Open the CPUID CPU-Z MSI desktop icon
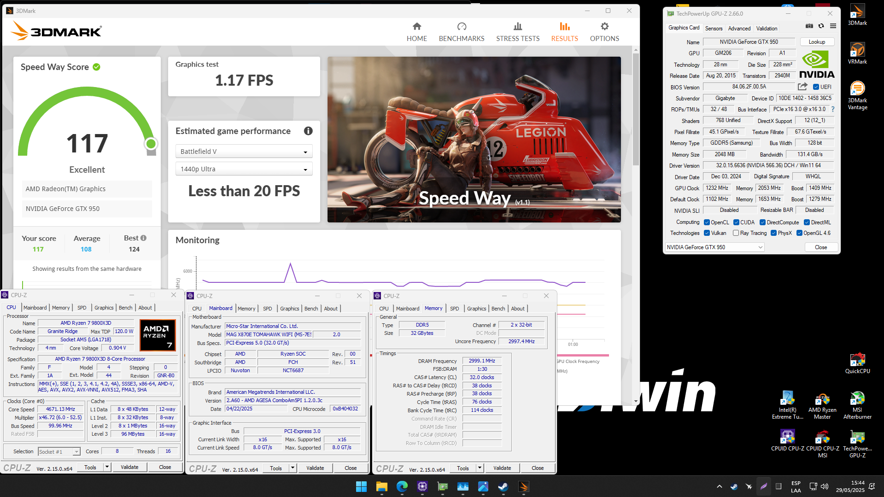 point(822,444)
